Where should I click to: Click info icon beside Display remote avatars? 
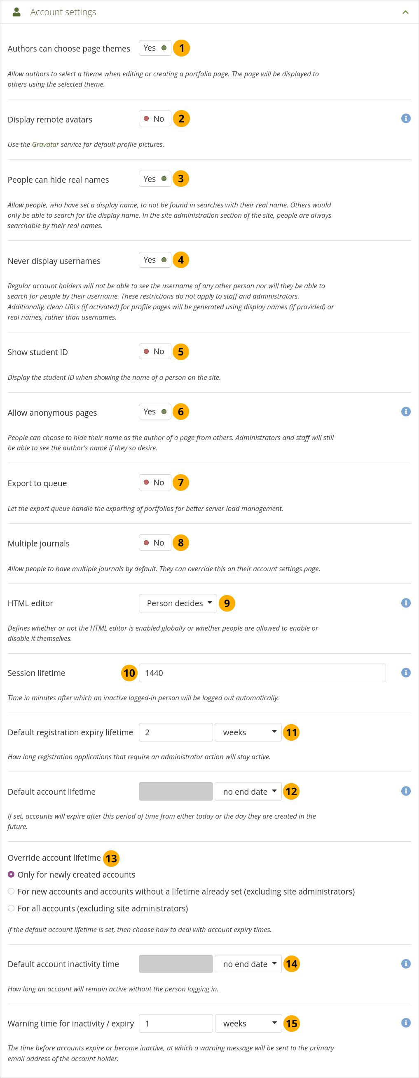coord(406,118)
